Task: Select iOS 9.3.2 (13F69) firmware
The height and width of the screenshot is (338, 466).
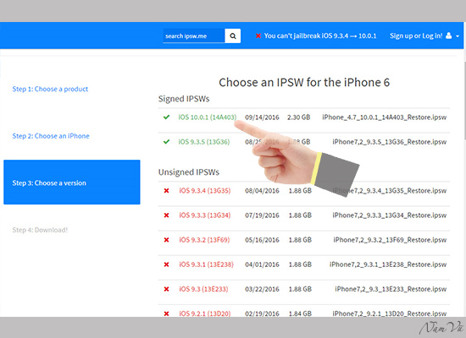Action: pos(204,240)
